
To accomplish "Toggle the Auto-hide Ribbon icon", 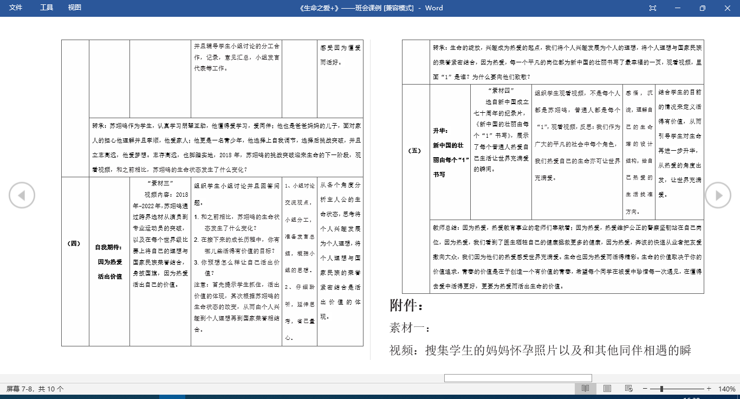I will pos(652,8).
